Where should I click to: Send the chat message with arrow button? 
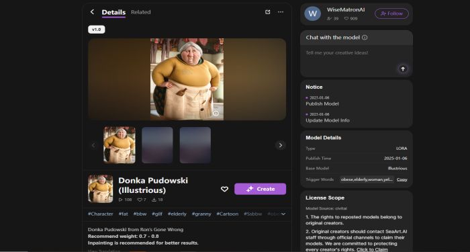pyautogui.click(x=403, y=69)
